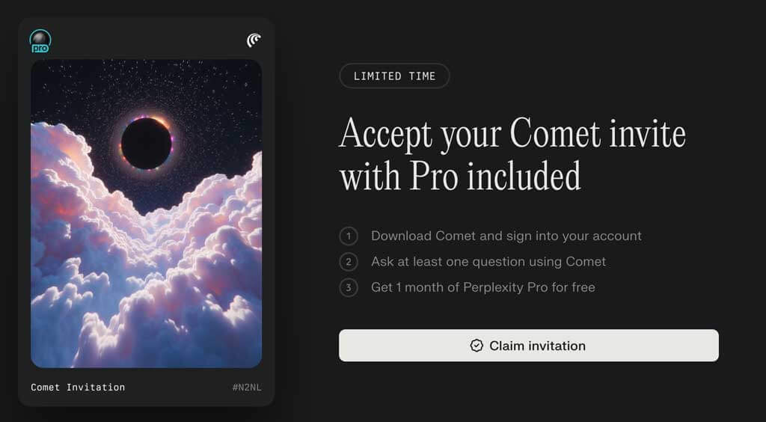
Task: Click "Download Comet and sign into your account"
Action: (506, 236)
